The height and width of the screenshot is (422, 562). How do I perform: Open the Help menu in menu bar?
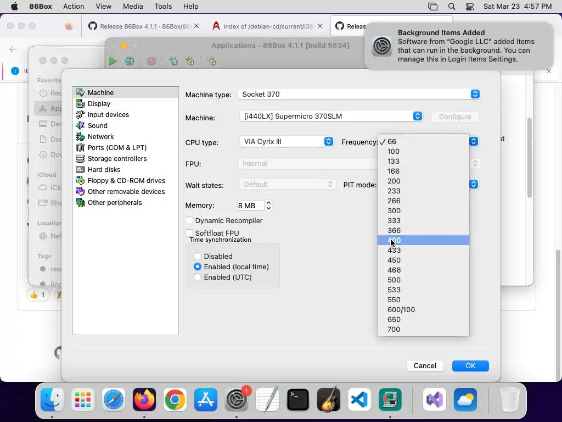(190, 7)
